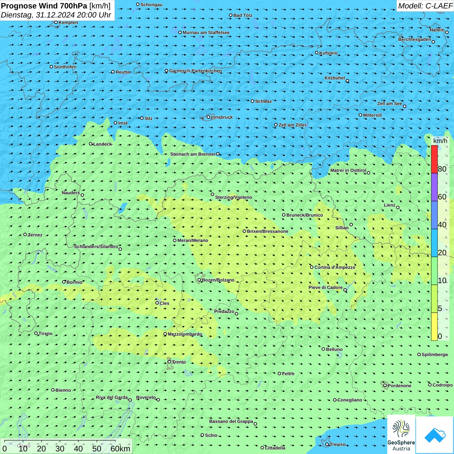Viewport: 454px width, 454px height.
Task: Select the purple legend color band
Action: coord(434,187)
